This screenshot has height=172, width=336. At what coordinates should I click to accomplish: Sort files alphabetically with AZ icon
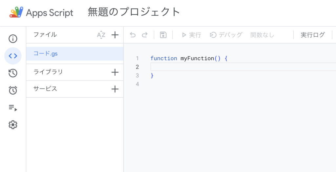101,35
